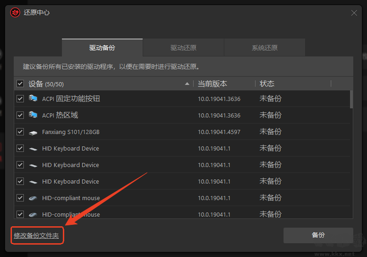Uncheck the ACPI 热区域 checkbox
The height and width of the screenshot is (257, 367).
(20, 115)
